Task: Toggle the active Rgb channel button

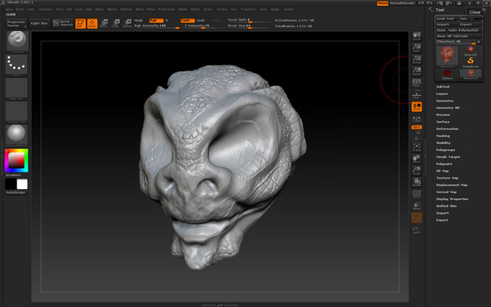Action: point(156,20)
